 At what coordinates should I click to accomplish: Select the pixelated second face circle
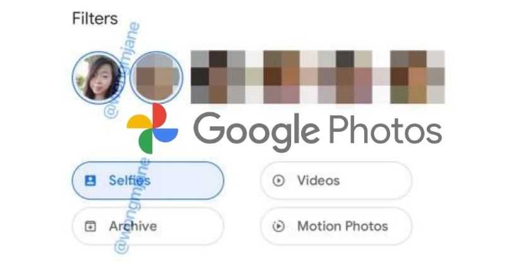tap(157, 78)
